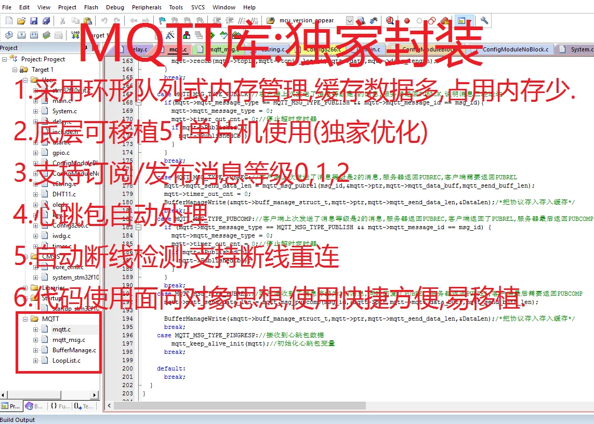The width and height of the screenshot is (594, 424).
Task: Click the find text input field
Action: pos(312,20)
